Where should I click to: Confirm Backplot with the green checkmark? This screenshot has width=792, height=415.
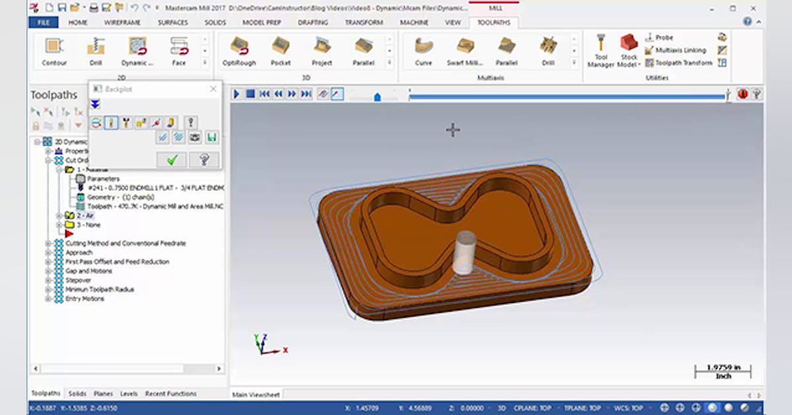(170, 159)
